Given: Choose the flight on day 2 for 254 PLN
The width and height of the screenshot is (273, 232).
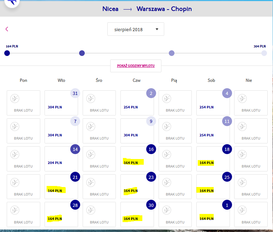Looking at the screenshot, I should [x=137, y=103].
